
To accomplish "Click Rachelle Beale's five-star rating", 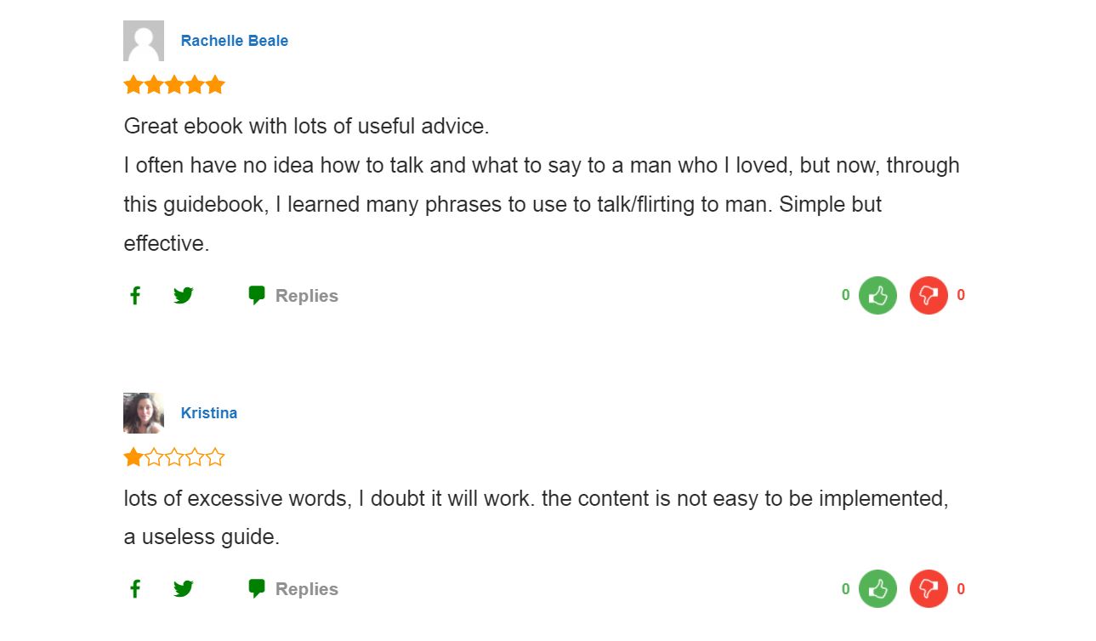I will (x=174, y=85).
